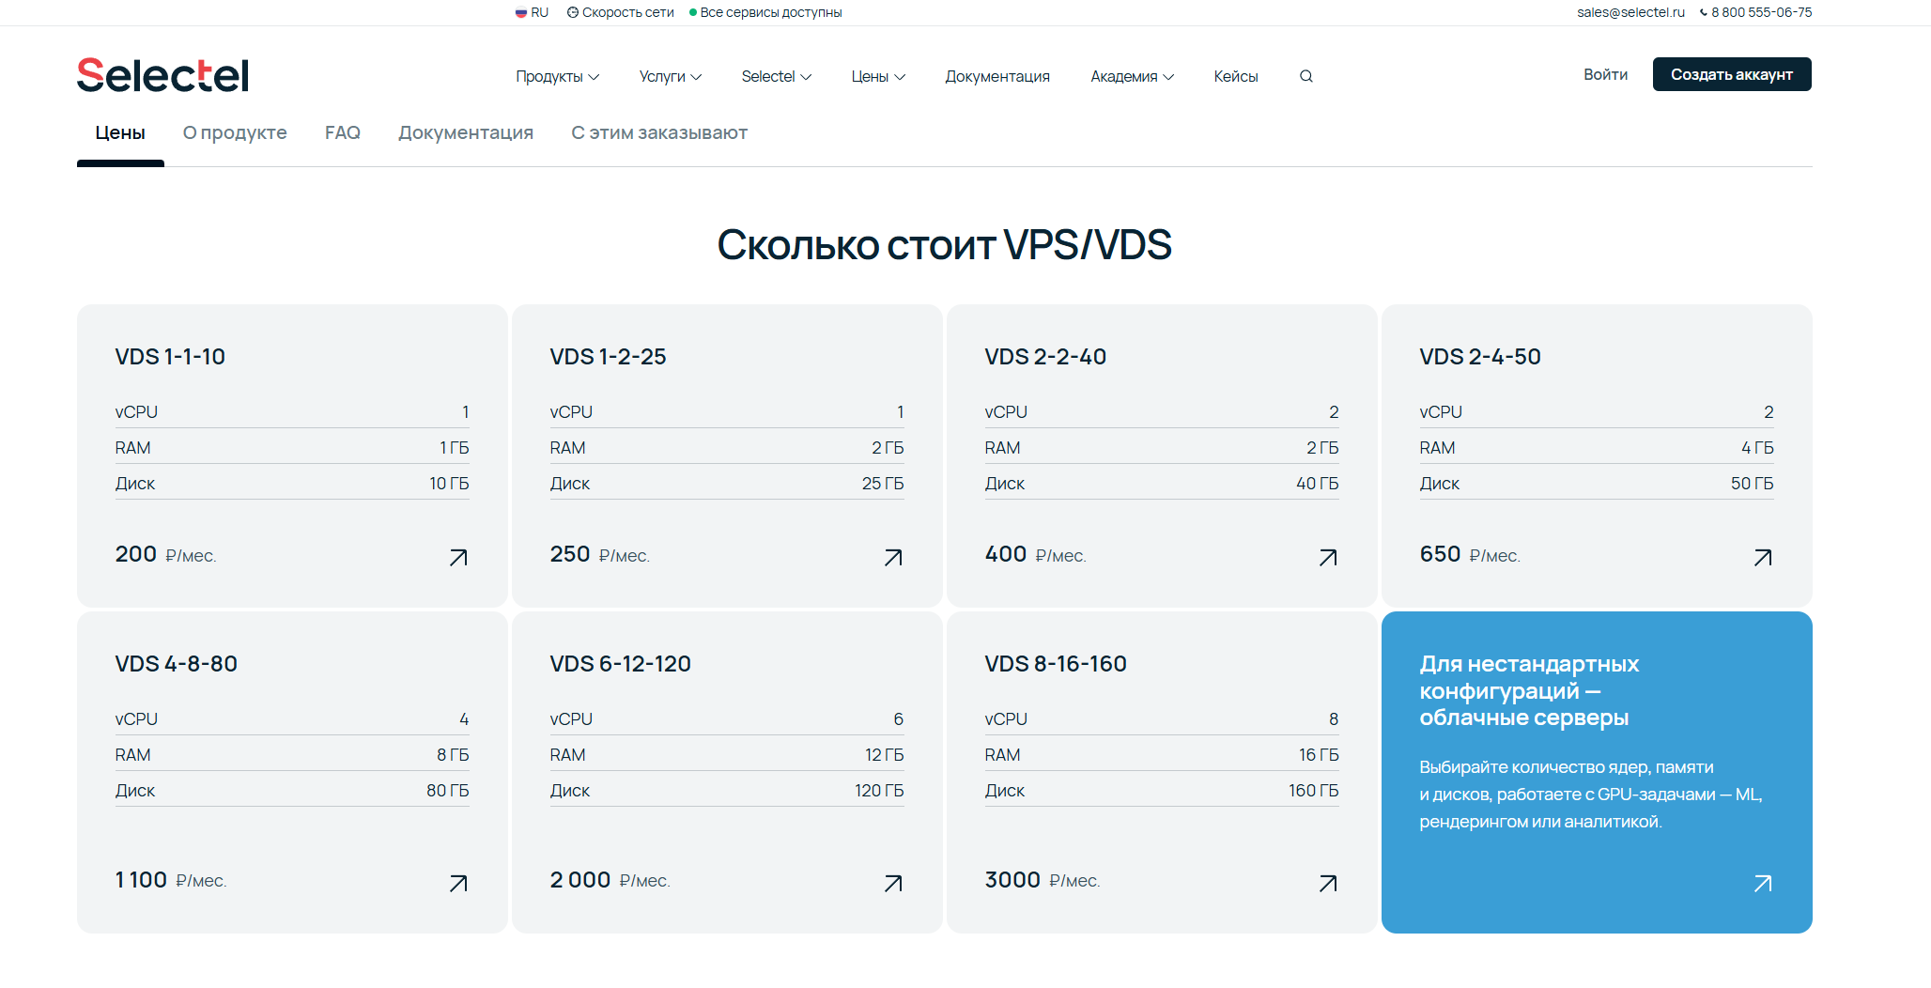Open the VDS 8-16-160 plan title
The height and width of the screenshot is (988, 1931).
(x=1056, y=664)
